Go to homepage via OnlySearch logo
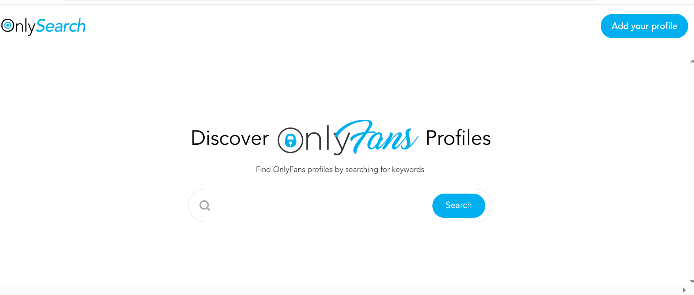The height and width of the screenshot is (295, 694). coord(43,26)
